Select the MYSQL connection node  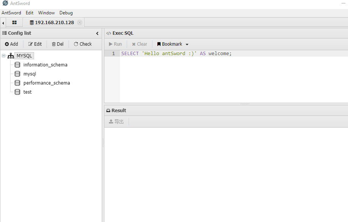click(24, 56)
